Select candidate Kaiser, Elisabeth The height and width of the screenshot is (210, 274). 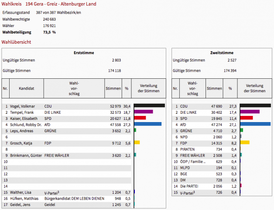click(x=24, y=119)
